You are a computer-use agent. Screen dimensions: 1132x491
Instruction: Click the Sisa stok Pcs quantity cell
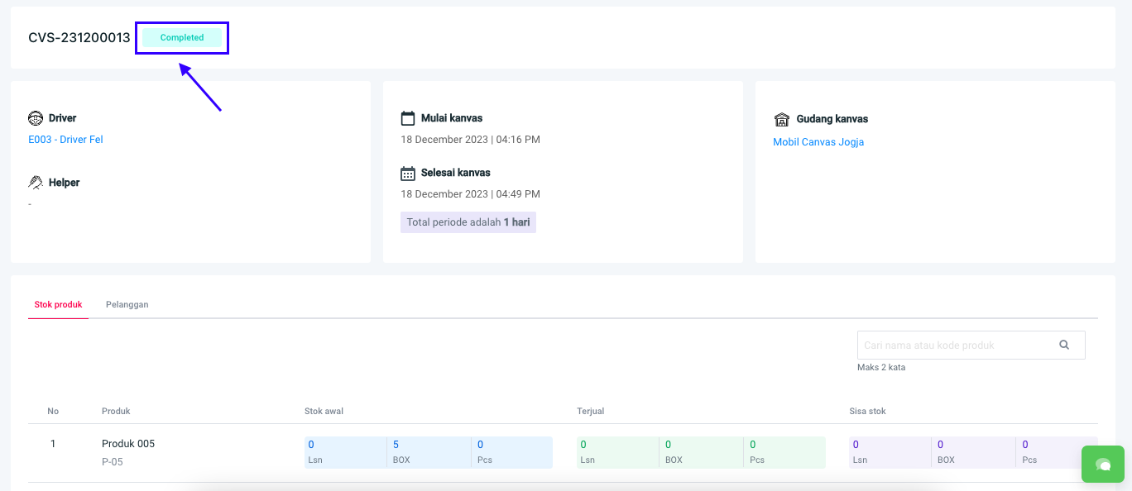pyautogui.click(x=1055, y=452)
